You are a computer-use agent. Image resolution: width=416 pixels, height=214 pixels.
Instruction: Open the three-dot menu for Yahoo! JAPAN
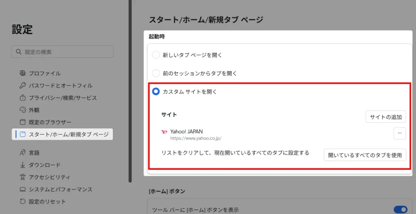(x=400, y=133)
